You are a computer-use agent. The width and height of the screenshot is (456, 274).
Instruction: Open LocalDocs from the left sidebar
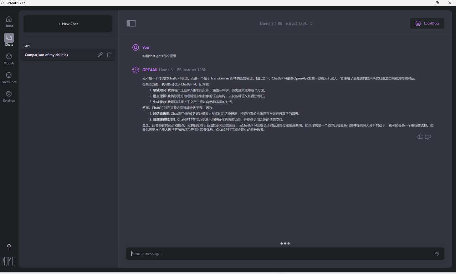(x=9, y=77)
